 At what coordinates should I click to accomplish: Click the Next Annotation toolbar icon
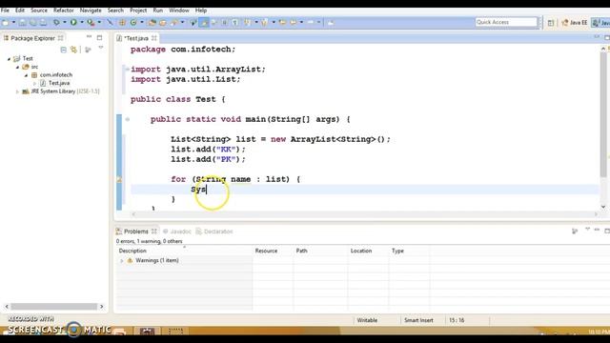pos(247,23)
